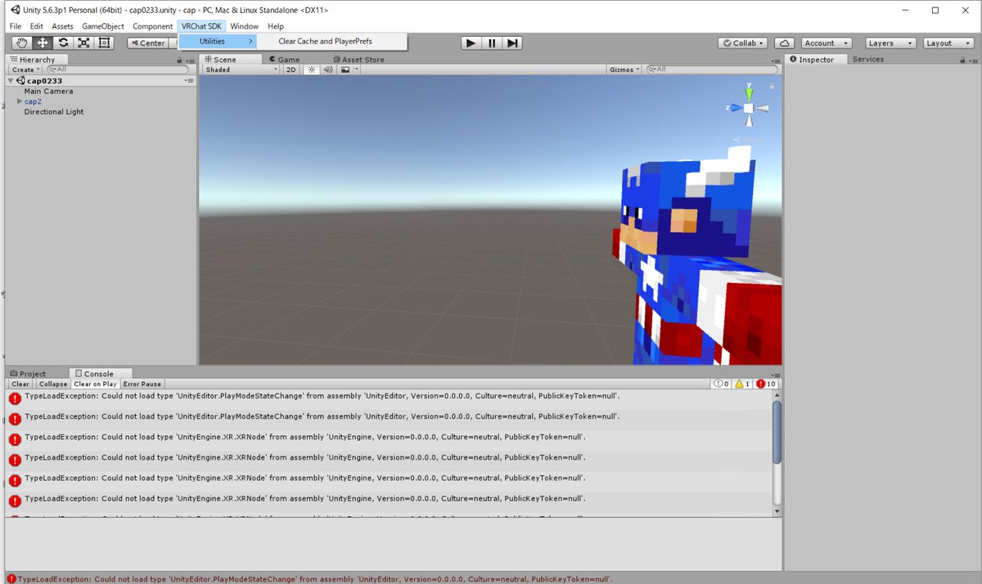Select the Rect transform tool

104,43
